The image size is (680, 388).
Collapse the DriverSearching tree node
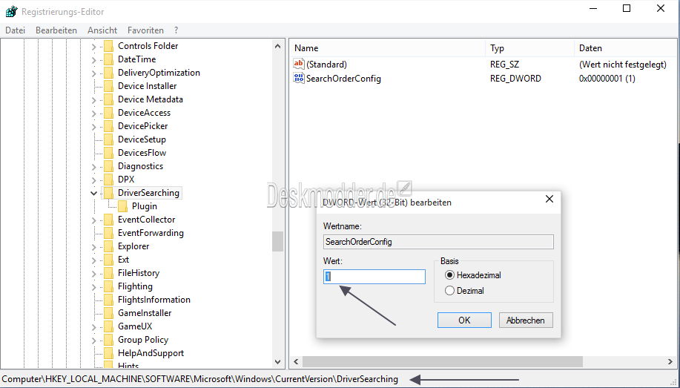coord(93,193)
